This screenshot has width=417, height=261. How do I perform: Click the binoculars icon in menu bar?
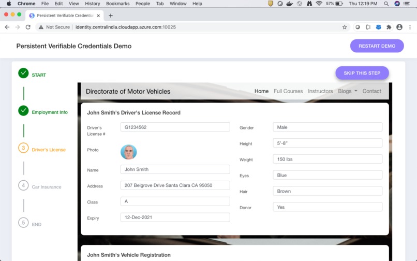click(309, 4)
